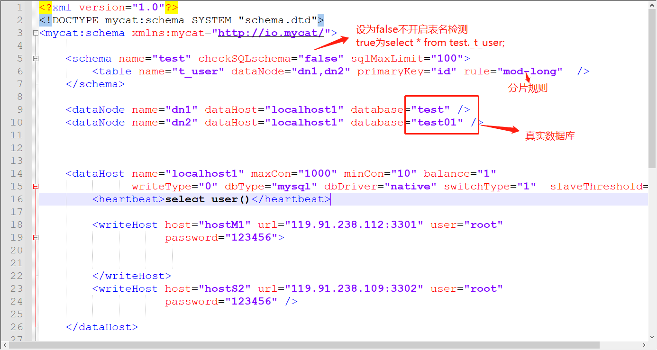The image size is (657, 350).
Task: Open the http://io.mycat/ link
Action: (271, 33)
